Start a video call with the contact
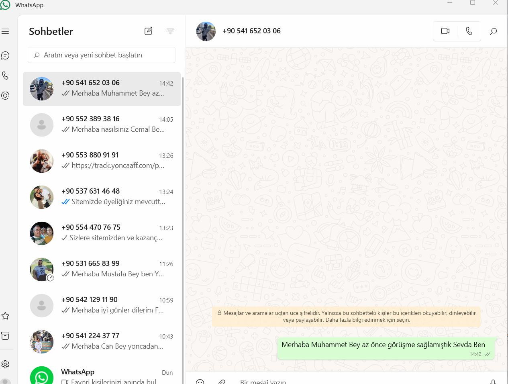Viewport: 508px width, 384px height. click(x=445, y=31)
